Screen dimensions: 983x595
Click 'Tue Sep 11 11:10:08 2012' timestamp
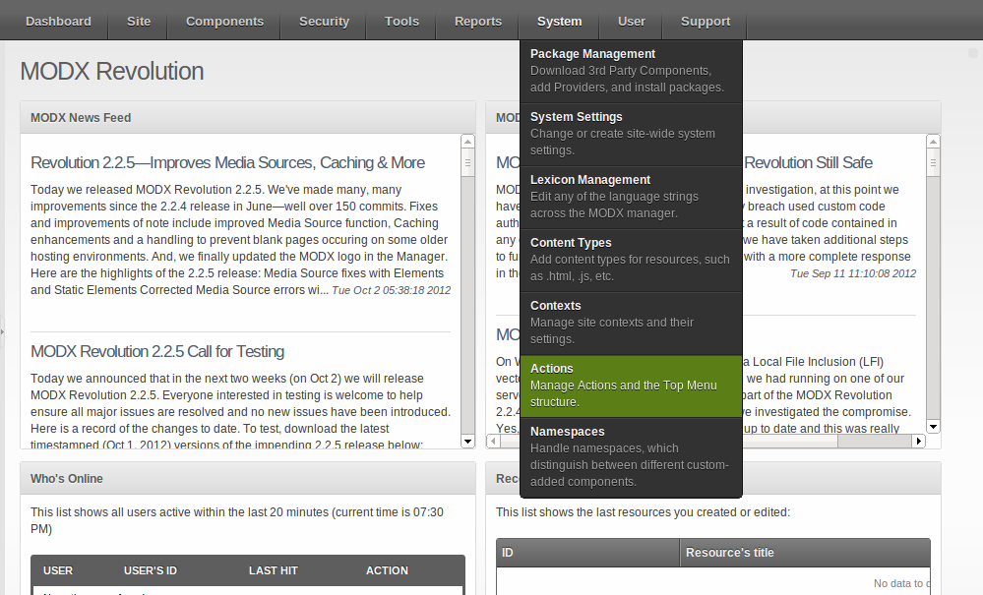tap(853, 273)
